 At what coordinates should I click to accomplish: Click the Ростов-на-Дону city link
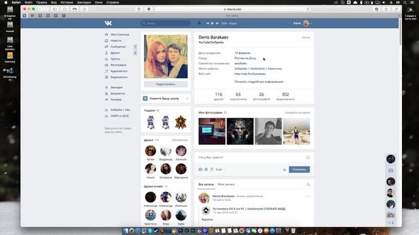245,58
